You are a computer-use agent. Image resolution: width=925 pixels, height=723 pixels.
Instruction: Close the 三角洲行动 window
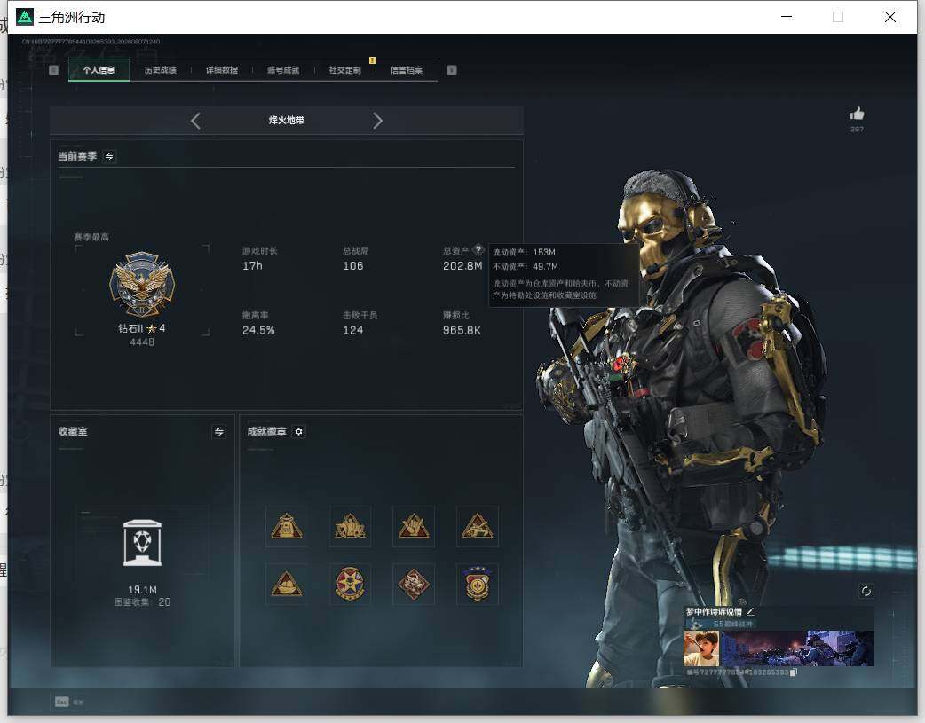pos(890,17)
